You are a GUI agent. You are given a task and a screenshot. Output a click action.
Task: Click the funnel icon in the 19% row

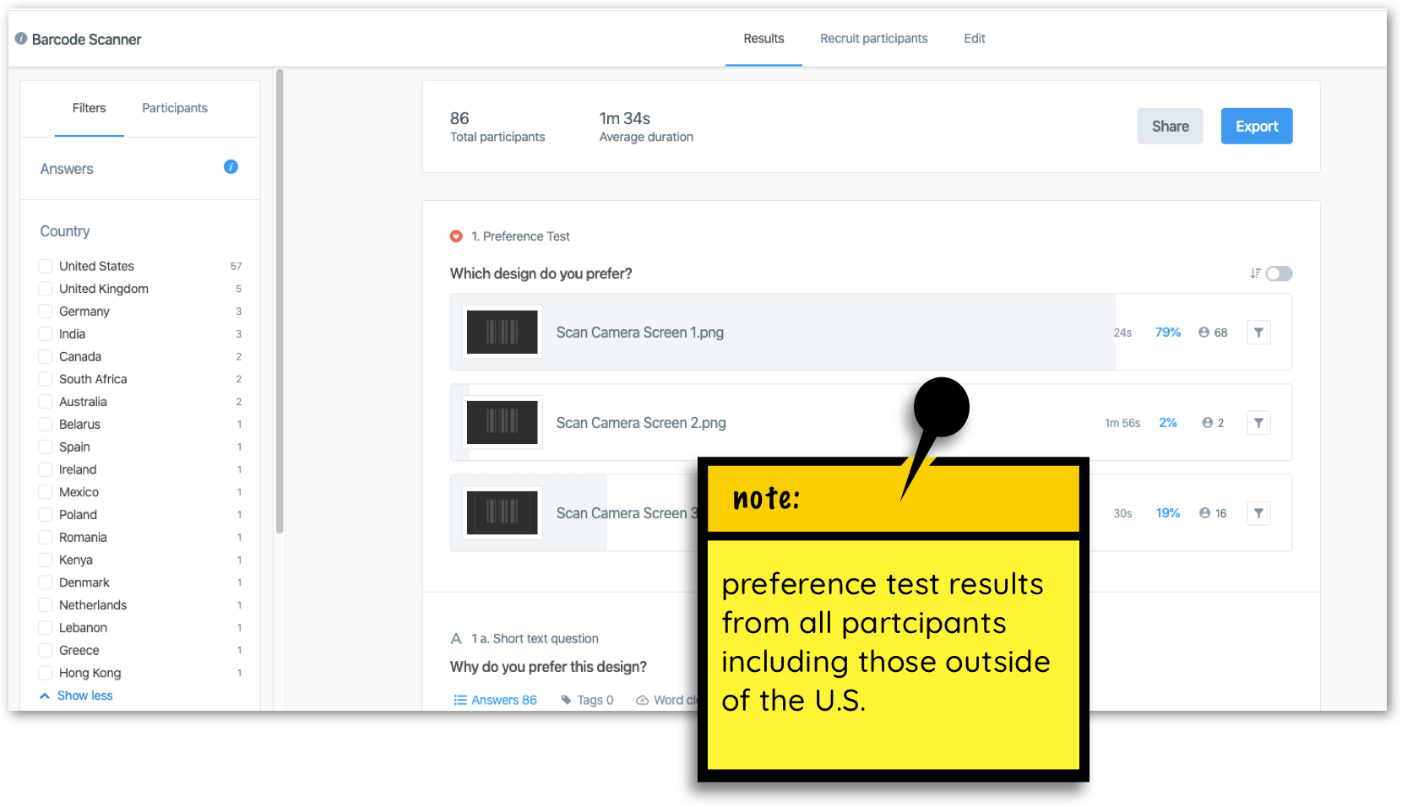point(1258,513)
